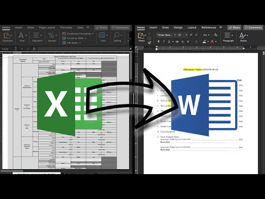Open Paste options dropdown arrow in Word

145,35
